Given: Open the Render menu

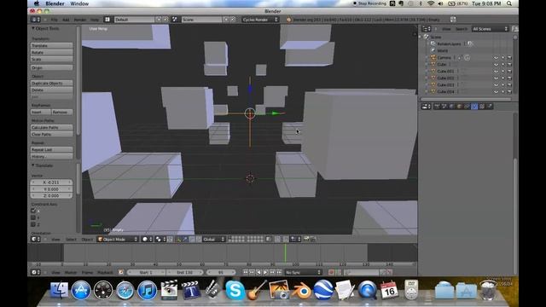Looking at the screenshot, I should coord(79,20).
